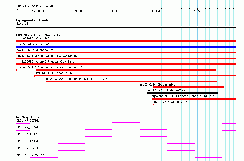Open the nsv4204304 gnomAD structural variant bar

126,58
